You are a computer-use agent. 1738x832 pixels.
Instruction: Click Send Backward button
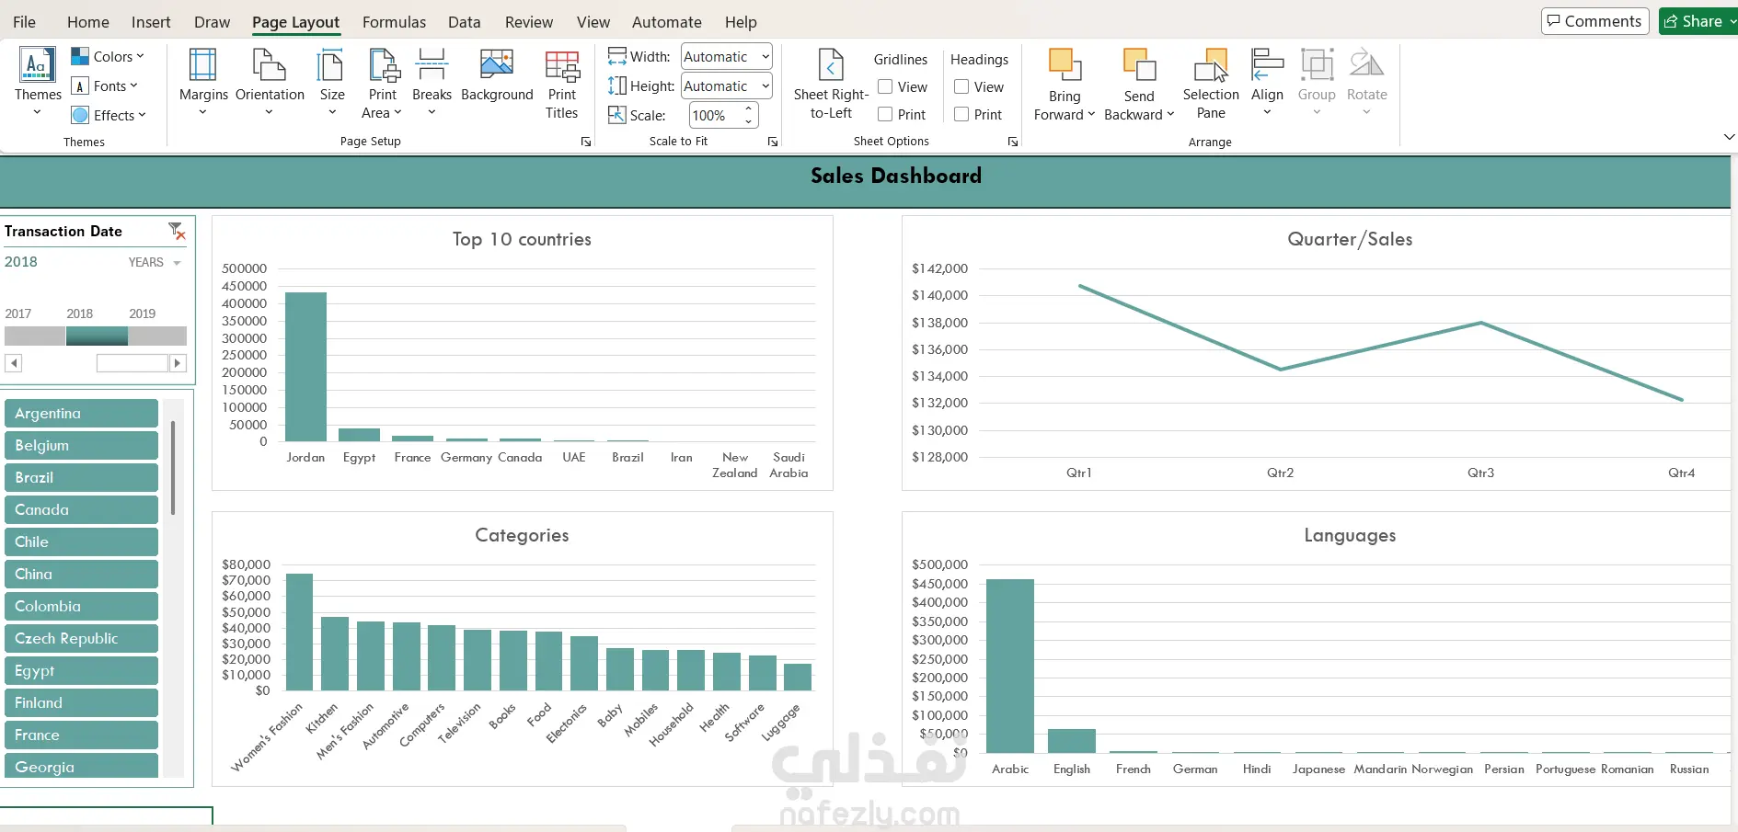(x=1139, y=72)
